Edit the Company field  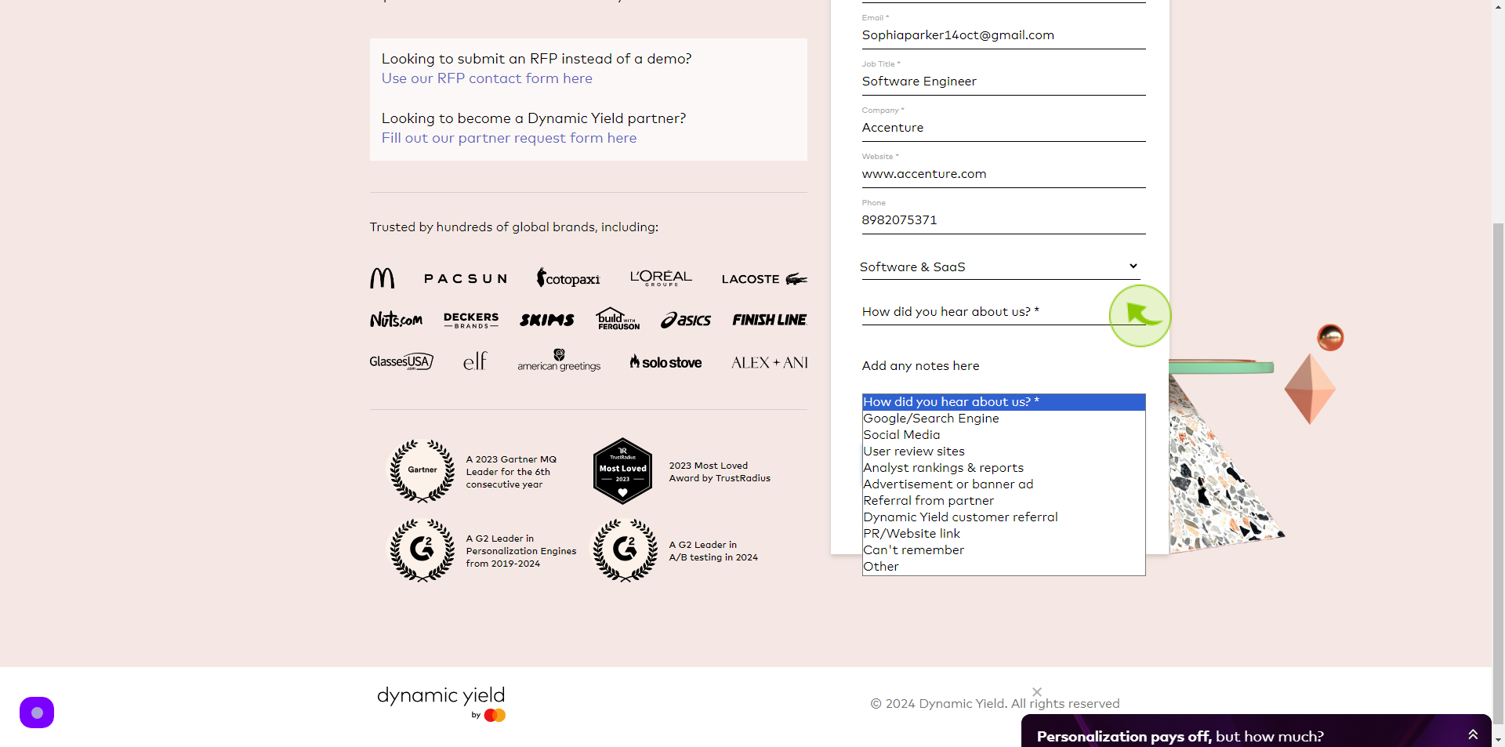1003,128
